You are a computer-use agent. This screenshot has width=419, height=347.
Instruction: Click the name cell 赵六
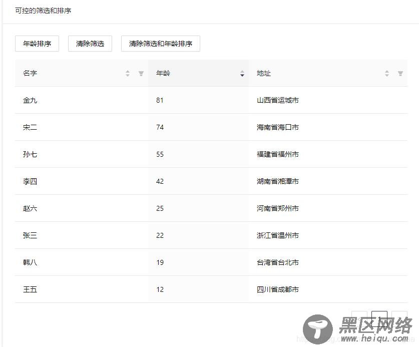(x=30, y=208)
